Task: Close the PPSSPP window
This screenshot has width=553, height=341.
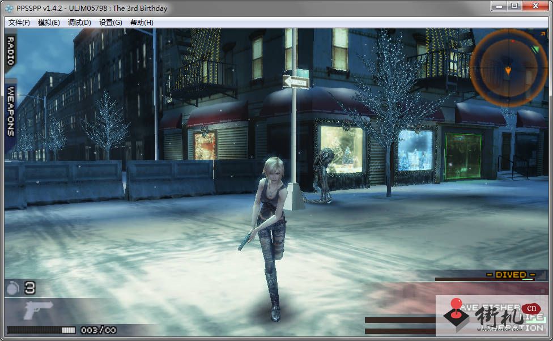Action: [535, 6]
